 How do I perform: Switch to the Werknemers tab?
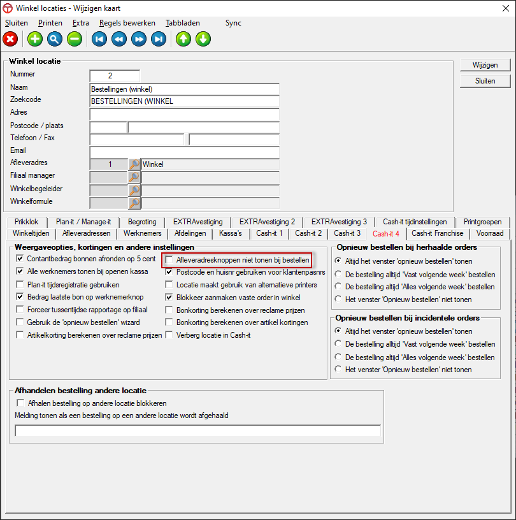142,233
